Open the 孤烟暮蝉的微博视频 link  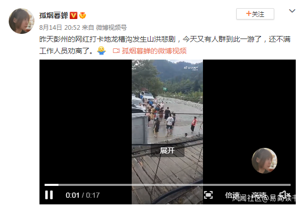pyautogui.click(x=154, y=51)
